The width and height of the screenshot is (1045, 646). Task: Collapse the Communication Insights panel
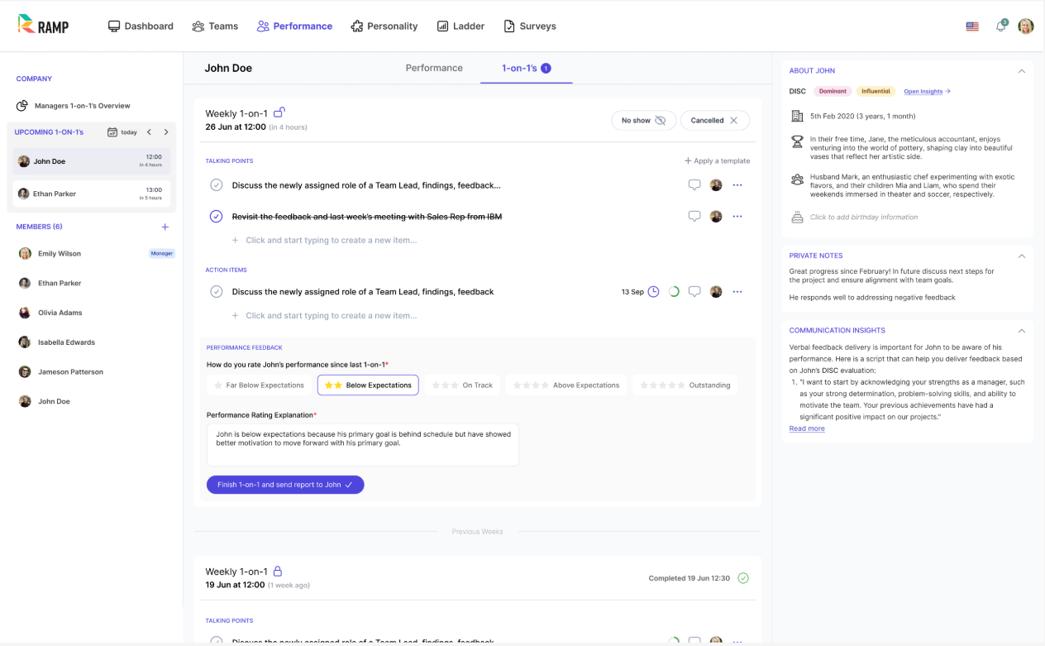[x=1021, y=331]
